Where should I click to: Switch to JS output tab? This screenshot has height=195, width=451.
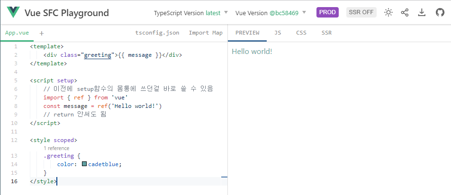pyautogui.click(x=278, y=33)
